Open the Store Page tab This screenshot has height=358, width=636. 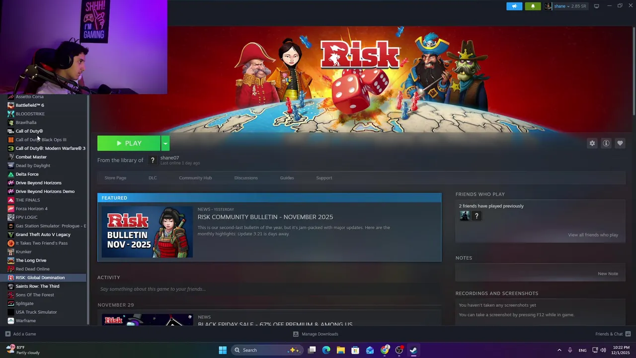coord(115,178)
